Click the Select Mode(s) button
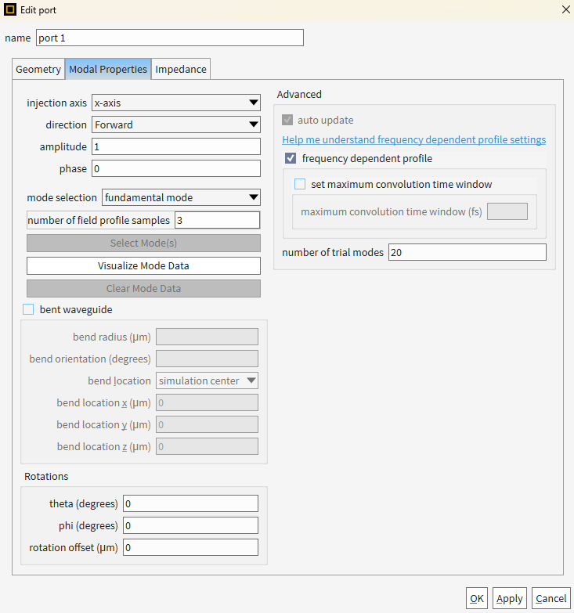Image resolution: width=574 pixels, height=613 pixels. point(143,243)
